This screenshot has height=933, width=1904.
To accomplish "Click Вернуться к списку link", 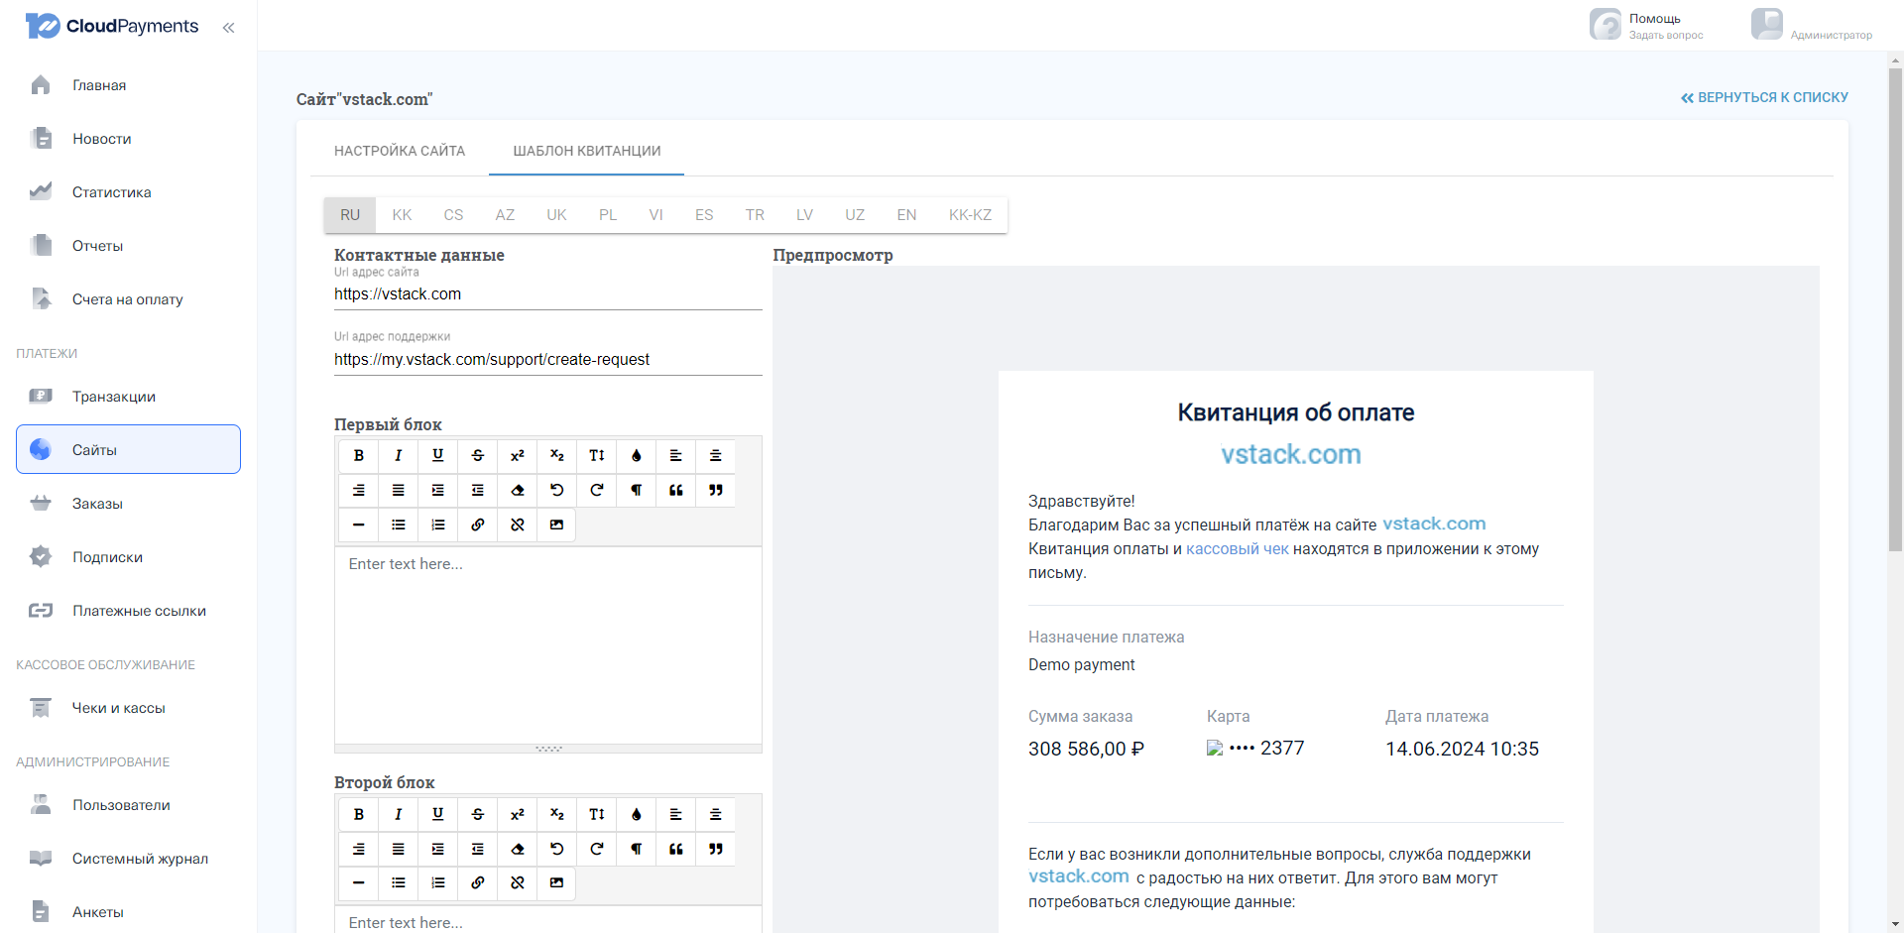I will (x=1764, y=97).
